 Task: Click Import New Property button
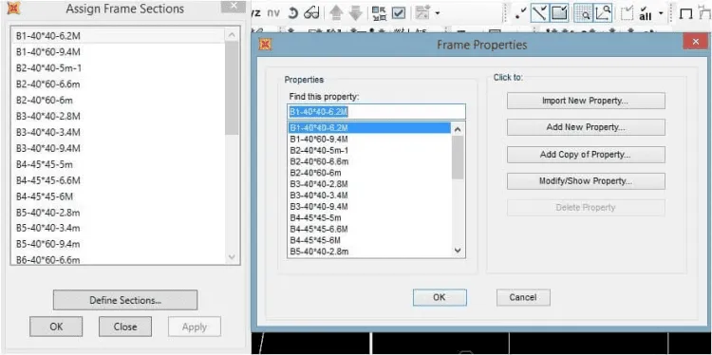(x=586, y=101)
